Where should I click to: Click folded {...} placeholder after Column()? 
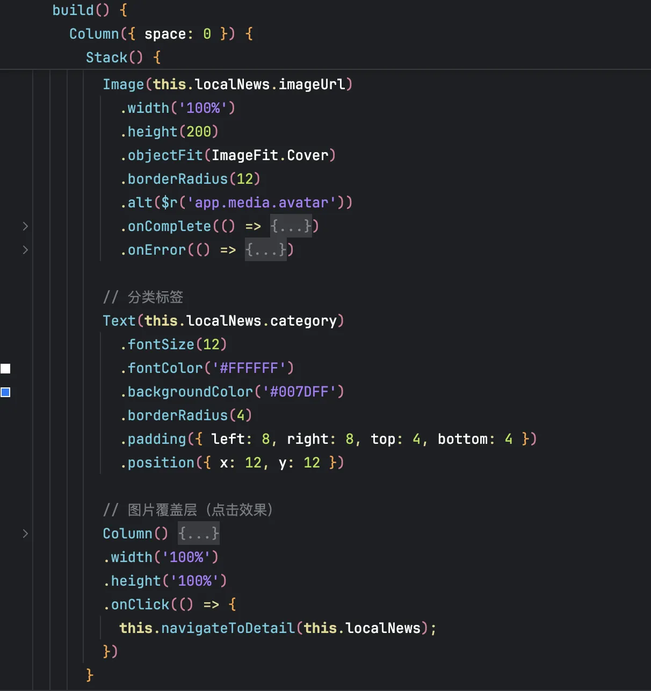click(199, 534)
